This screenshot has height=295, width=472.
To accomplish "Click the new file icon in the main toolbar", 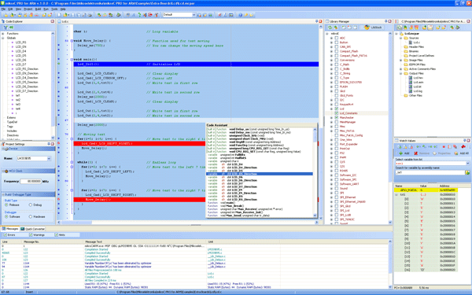I will pos(59,15).
